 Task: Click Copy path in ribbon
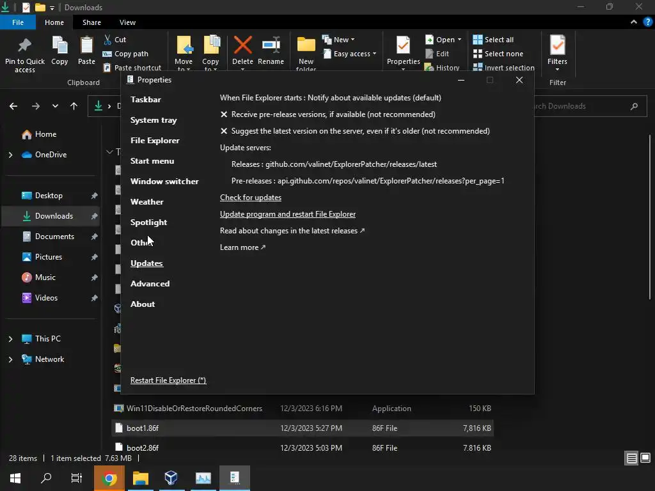pos(126,54)
